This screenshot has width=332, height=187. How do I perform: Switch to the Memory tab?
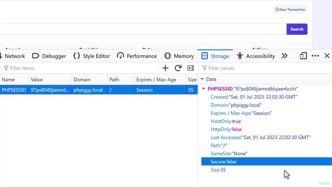pos(179,56)
